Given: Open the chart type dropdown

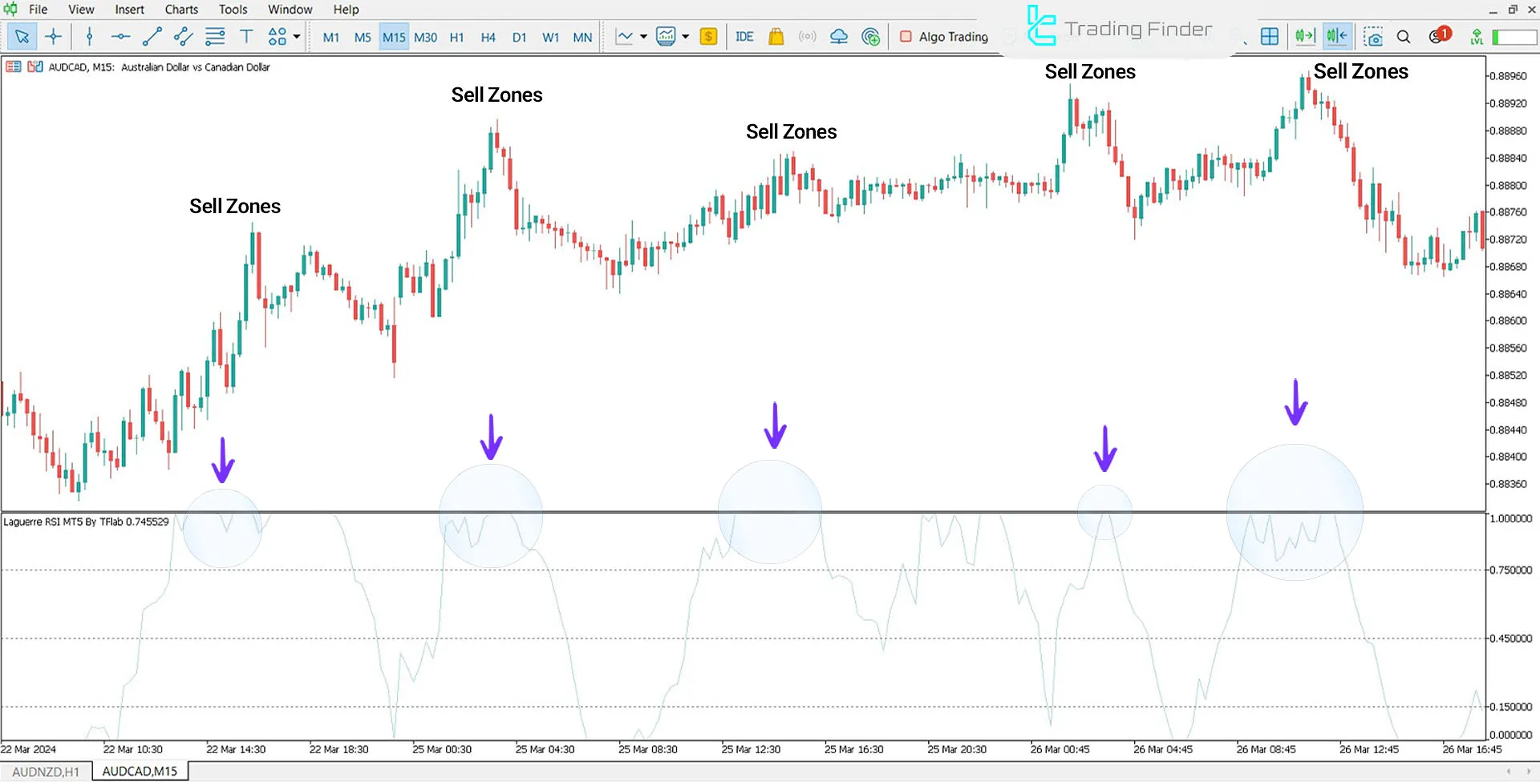Looking at the screenshot, I should coord(642,36).
